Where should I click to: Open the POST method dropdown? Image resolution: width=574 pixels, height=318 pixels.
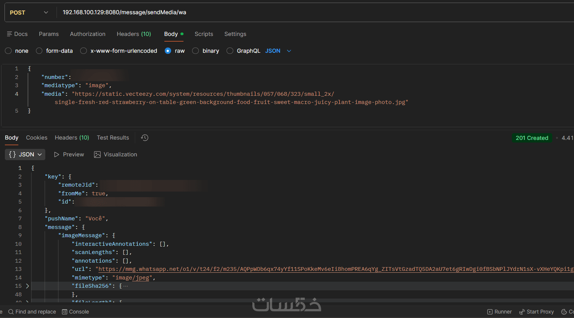[29, 12]
